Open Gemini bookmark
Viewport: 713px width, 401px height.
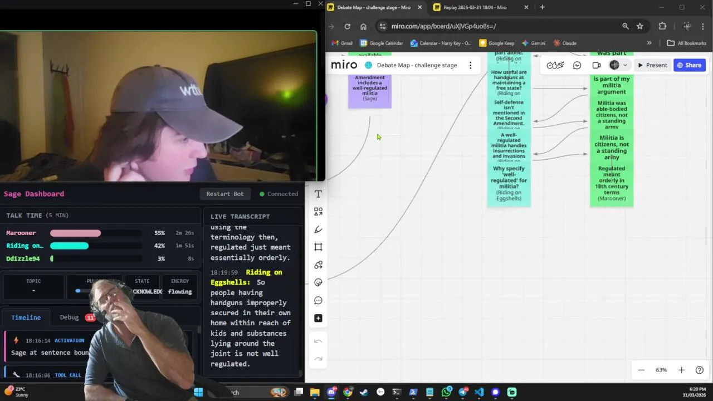[533, 43]
